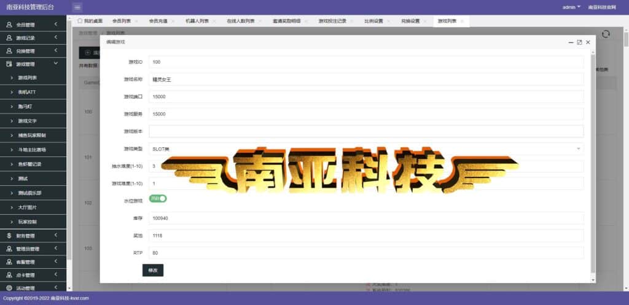Click the 游戏名称 input field
This screenshot has height=305, width=629.
click(366, 79)
